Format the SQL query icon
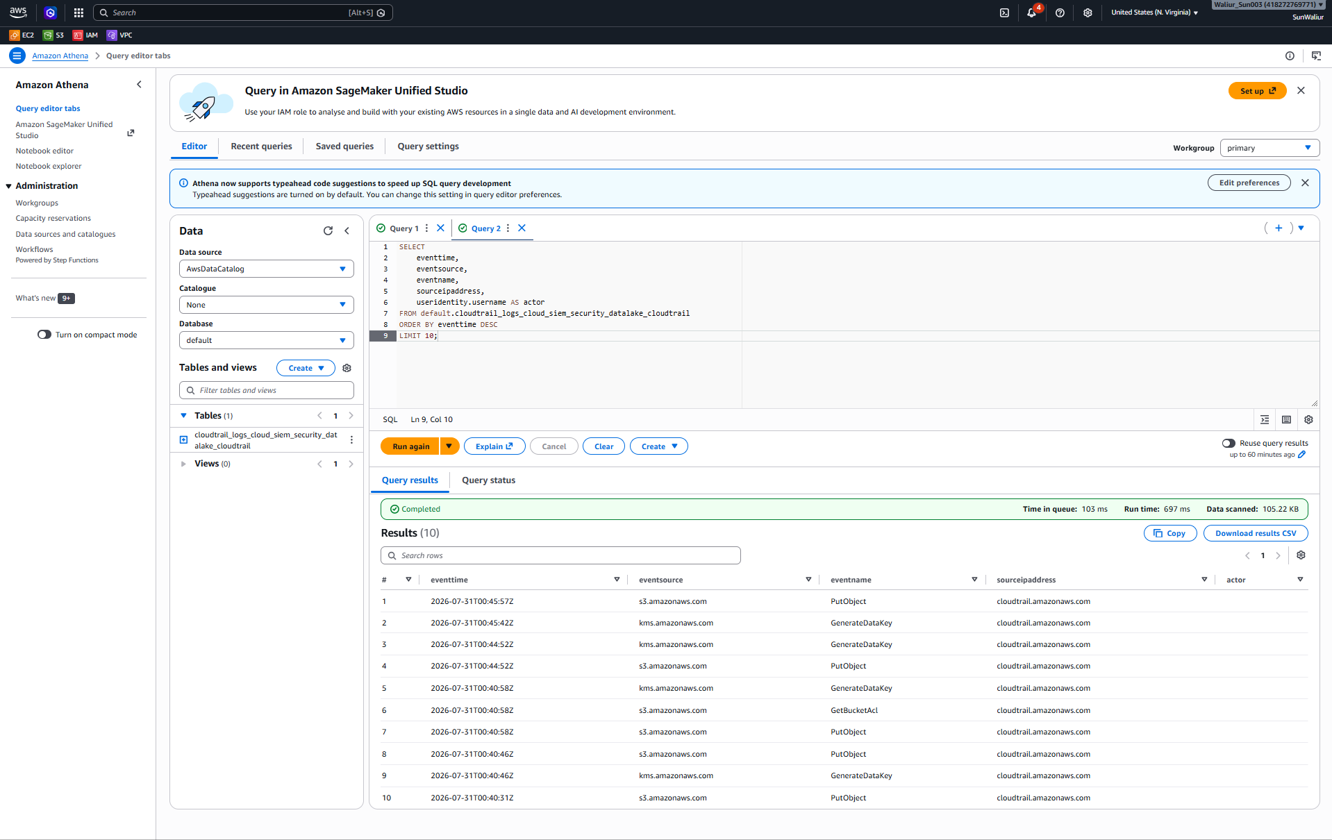 1265,419
